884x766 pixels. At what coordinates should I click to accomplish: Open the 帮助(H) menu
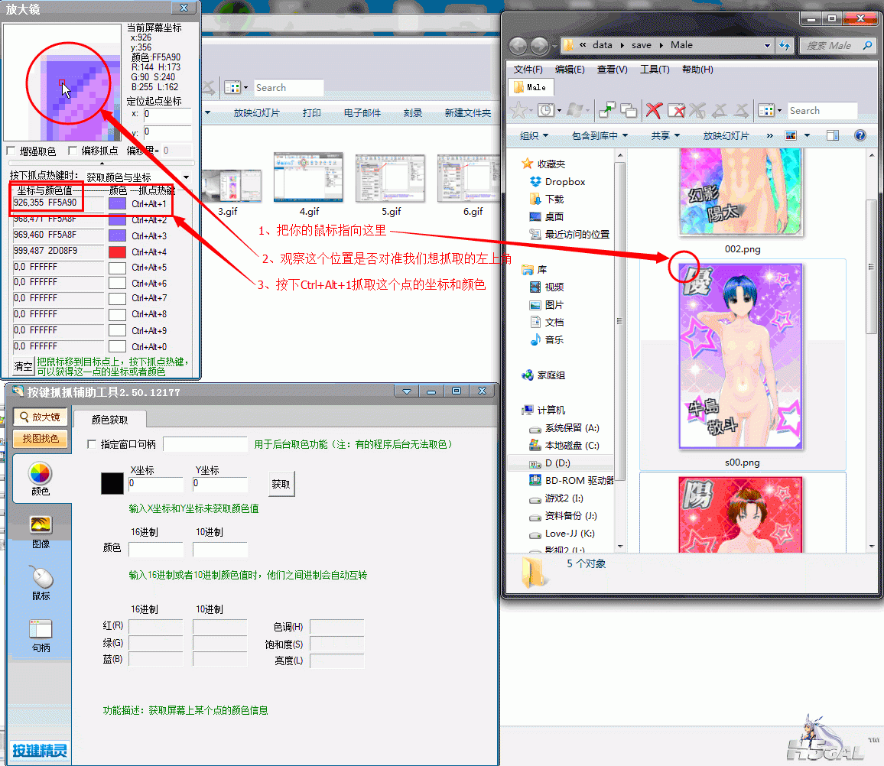click(x=697, y=70)
